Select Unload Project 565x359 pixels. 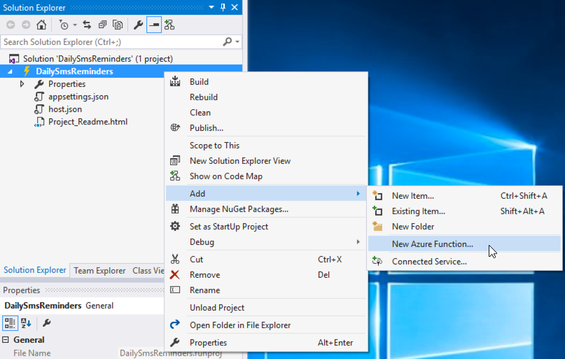[267, 308]
